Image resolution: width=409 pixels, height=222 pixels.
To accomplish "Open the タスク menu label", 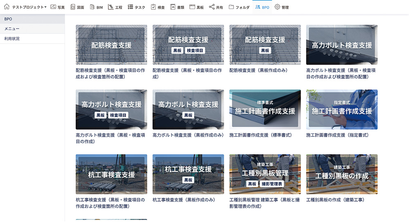I will pyautogui.click(x=140, y=7).
